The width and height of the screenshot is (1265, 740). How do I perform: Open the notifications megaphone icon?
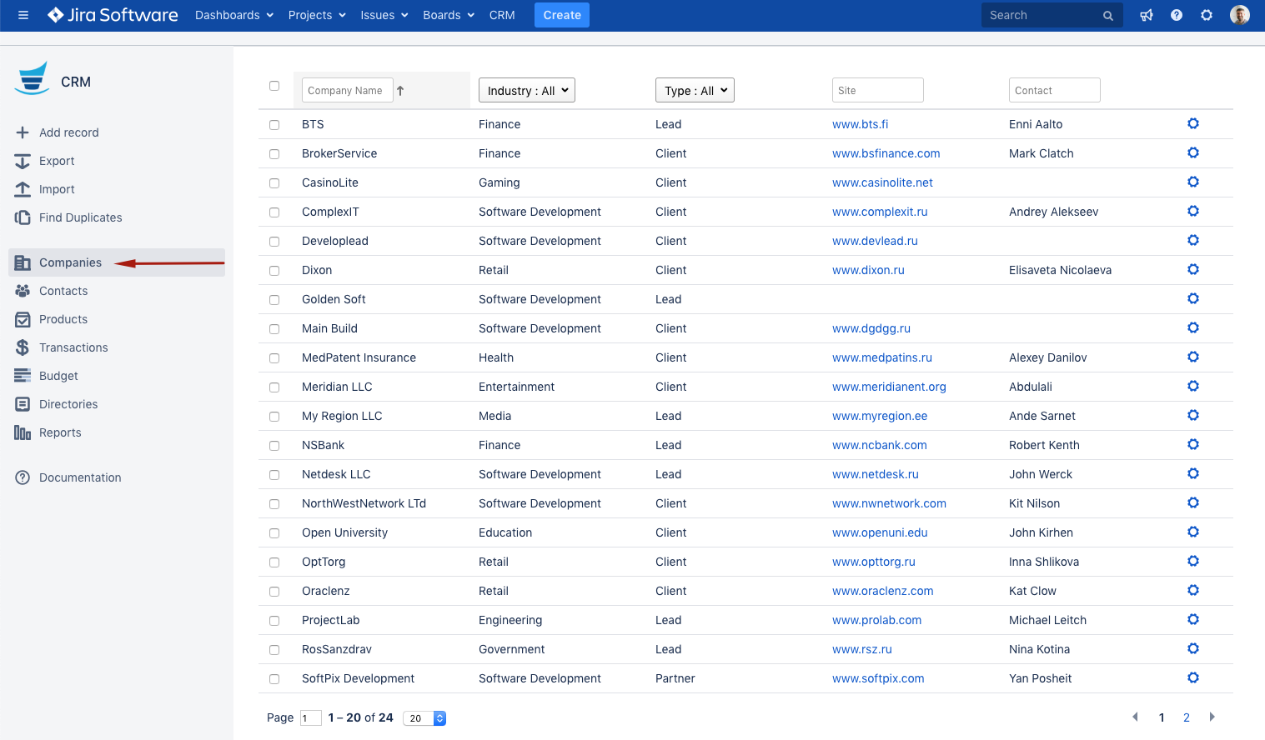pyautogui.click(x=1147, y=15)
